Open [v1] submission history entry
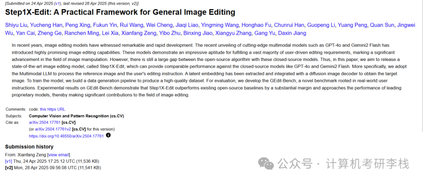This screenshot has width=423, height=181. pos(9,161)
